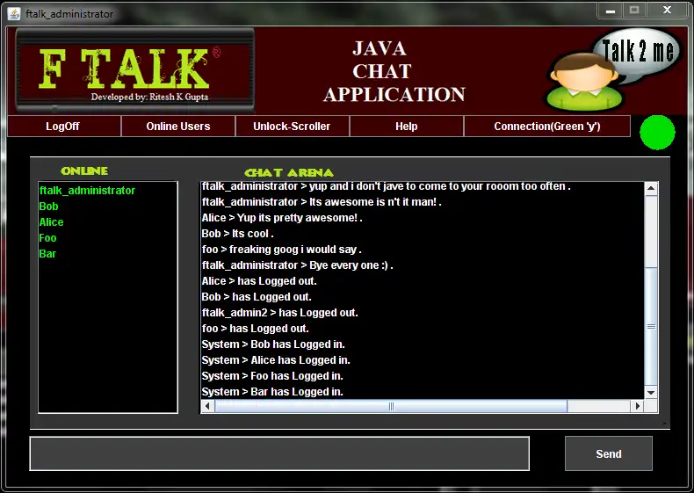Screen dimensions: 694x493
Task: Click the LogOff button
Action: [x=64, y=127]
